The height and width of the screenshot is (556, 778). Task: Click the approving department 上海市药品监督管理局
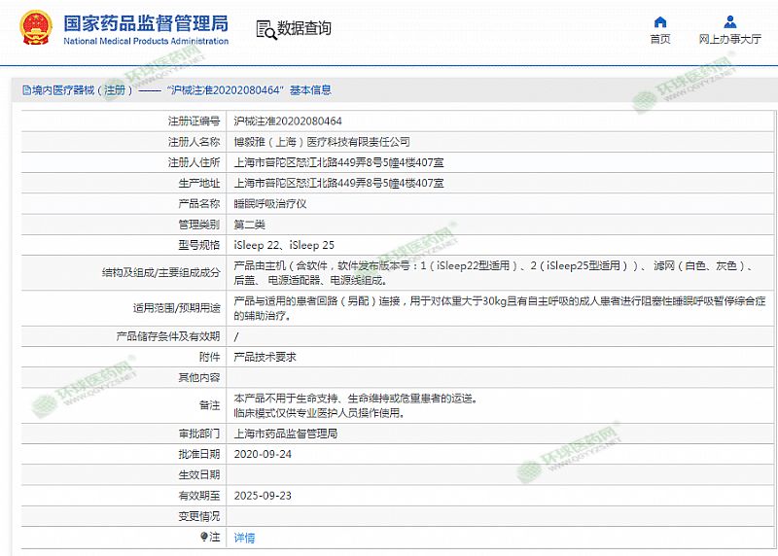pyautogui.click(x=286, y=434)
